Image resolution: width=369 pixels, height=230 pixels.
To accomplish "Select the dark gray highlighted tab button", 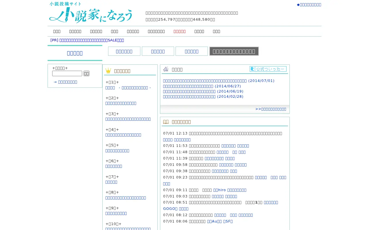I will coord(234,51).
